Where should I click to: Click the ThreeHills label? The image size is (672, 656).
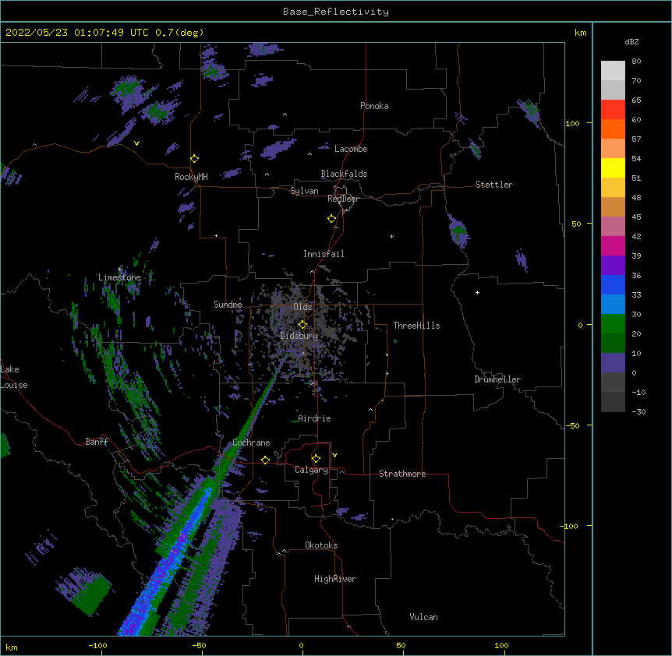pyautogui.click(x=416, y=326)
